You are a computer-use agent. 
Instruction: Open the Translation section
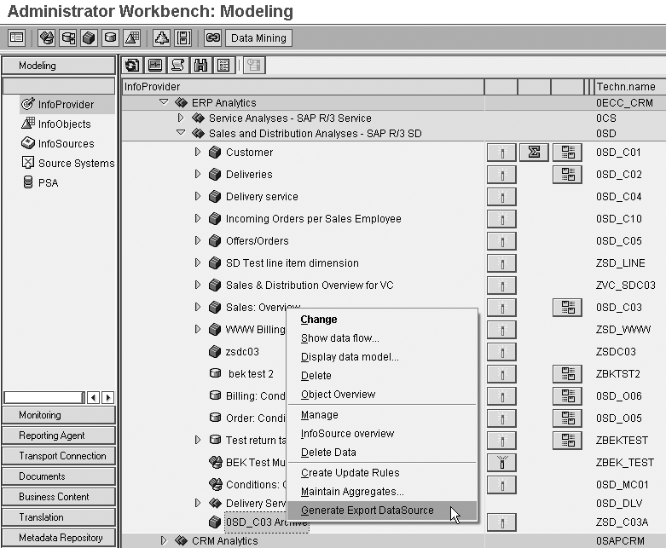(x=59, y=516)
